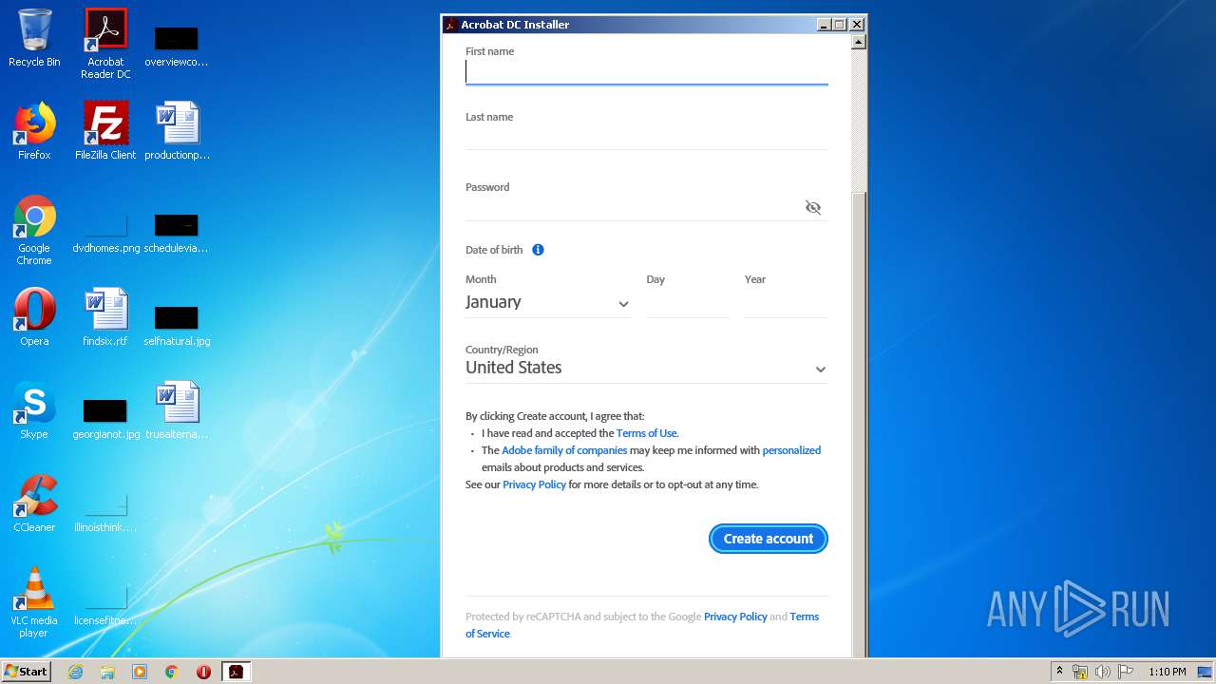Click Date of birth info icon

[x=538, y=250]
